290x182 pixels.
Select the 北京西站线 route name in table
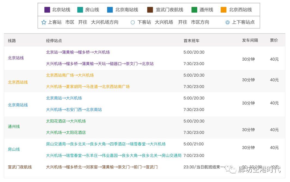coord(18,82)
